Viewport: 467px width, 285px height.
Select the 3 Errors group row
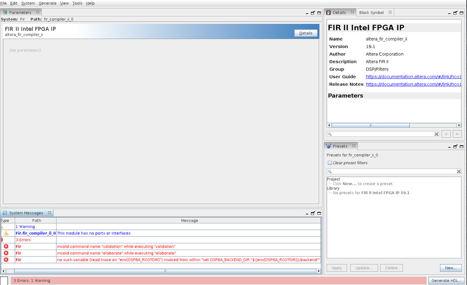click(161, 240)
